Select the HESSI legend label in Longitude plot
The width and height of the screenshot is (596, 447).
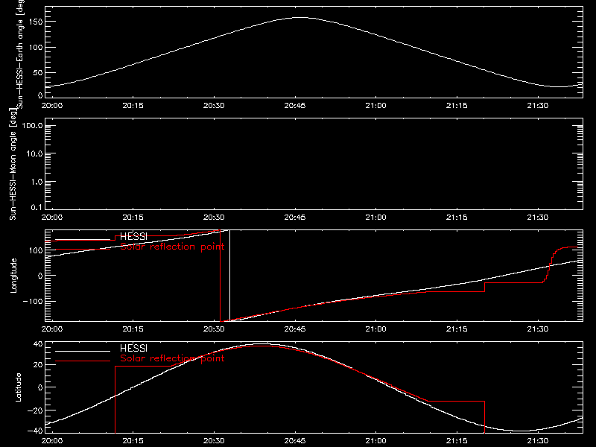click(133, 236)
